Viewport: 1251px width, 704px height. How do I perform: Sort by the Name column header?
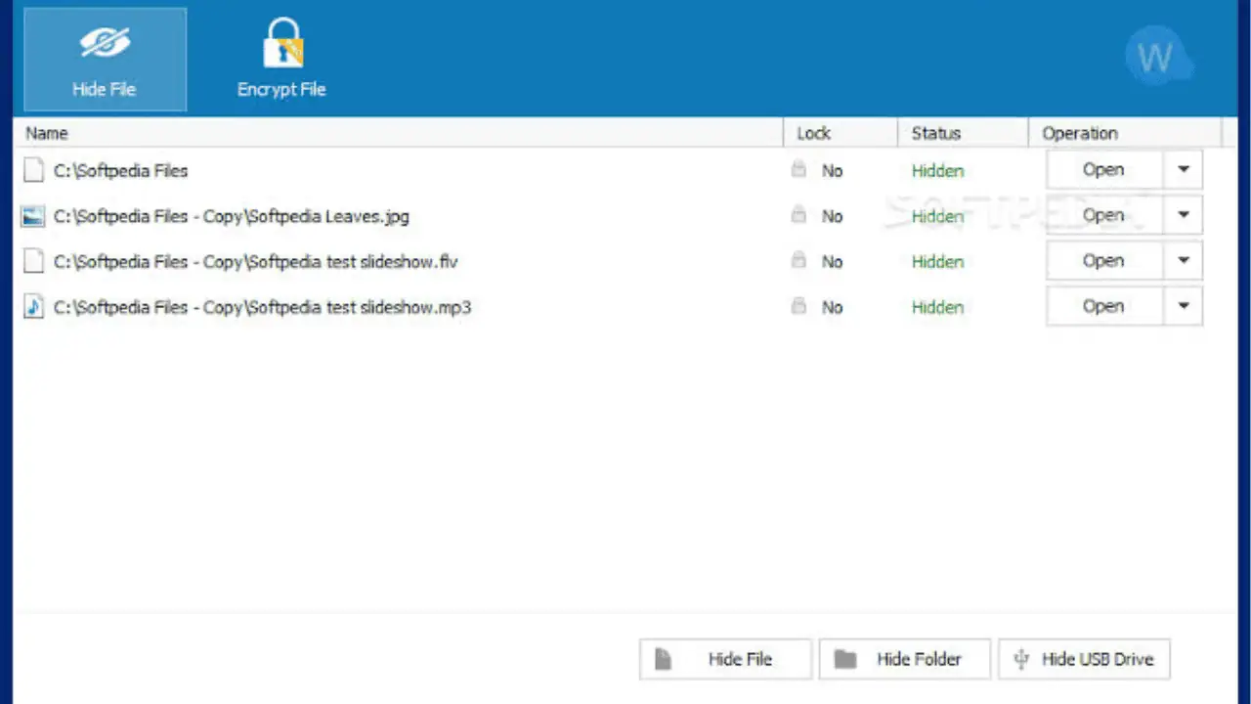click(x=399, y=133)
